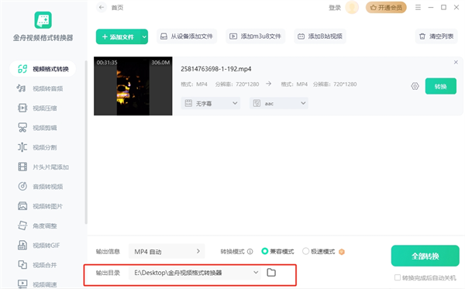Click the video thumbnail preview
Image resolution: width=465 pixels, height=289 pixels.
pyautogui.click(x=133, y=86)
